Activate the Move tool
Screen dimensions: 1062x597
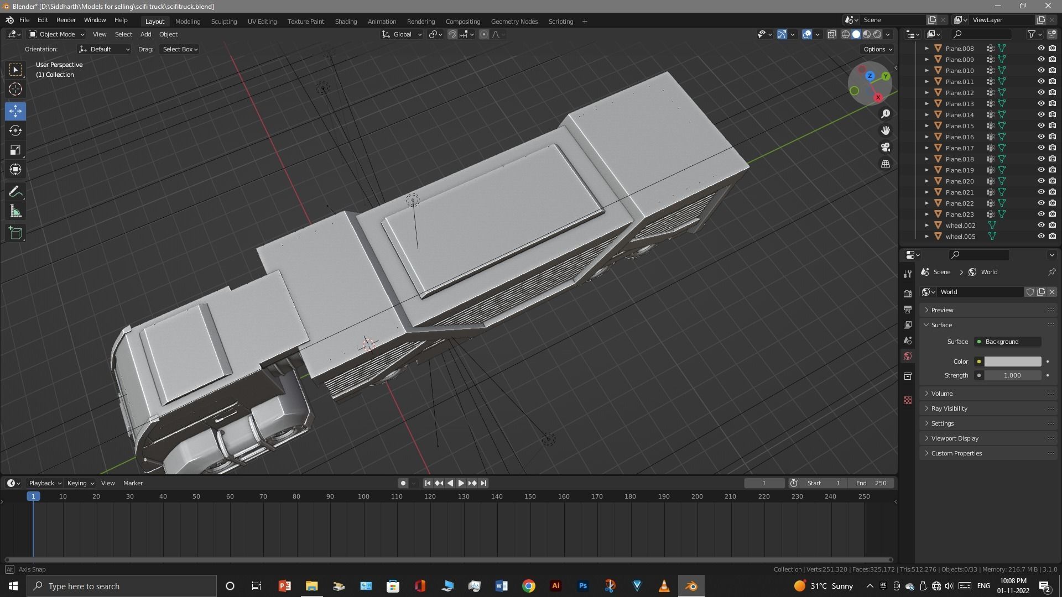(15, 111)
